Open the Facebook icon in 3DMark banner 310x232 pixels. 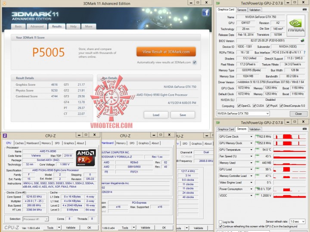point(206,12)
